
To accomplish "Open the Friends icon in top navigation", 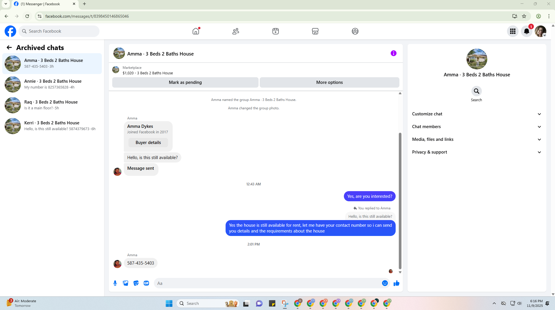I will 236,31.
